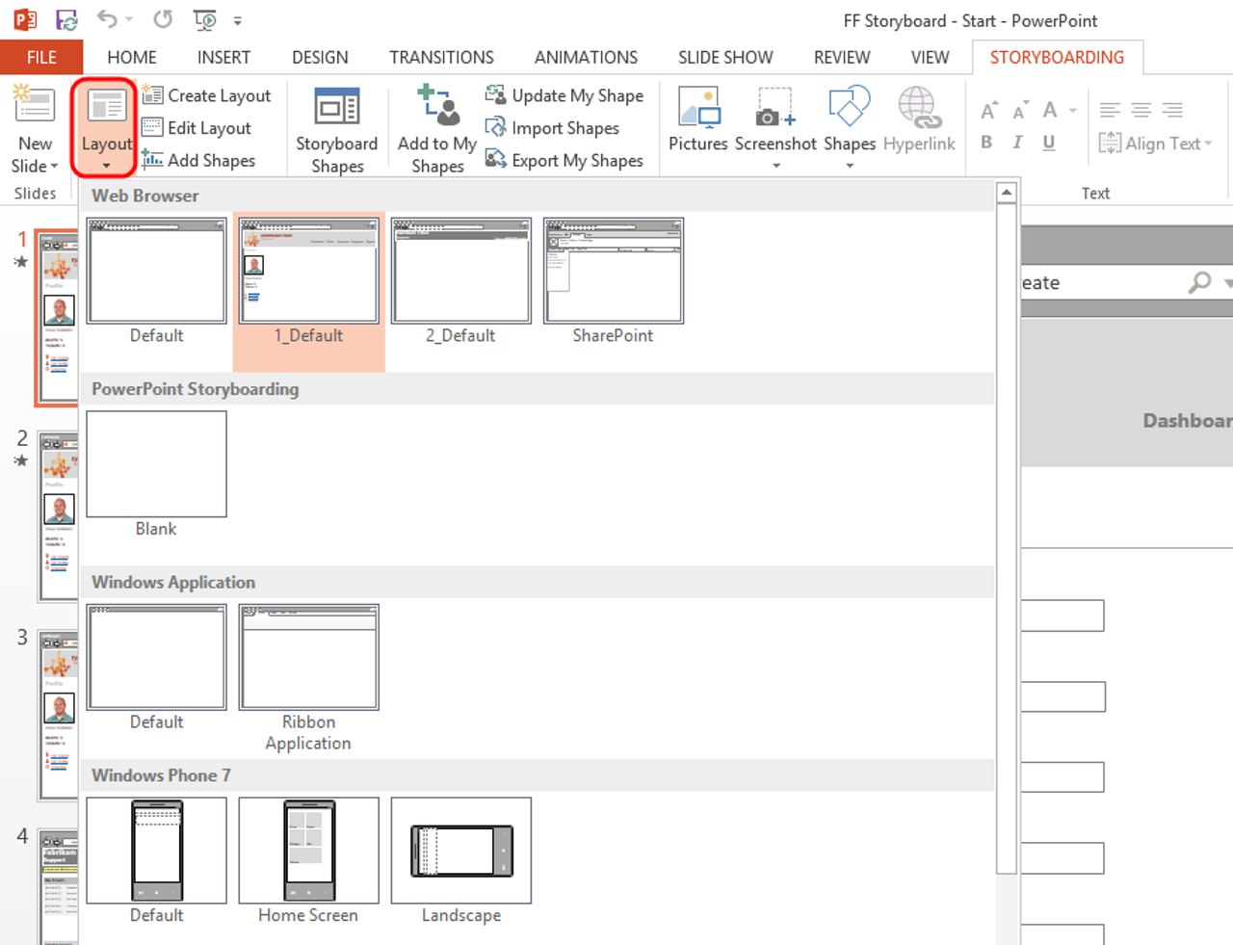Toggle Italic formatting
This screenshot has width=1233, height=945.
tap(1017, 143)
